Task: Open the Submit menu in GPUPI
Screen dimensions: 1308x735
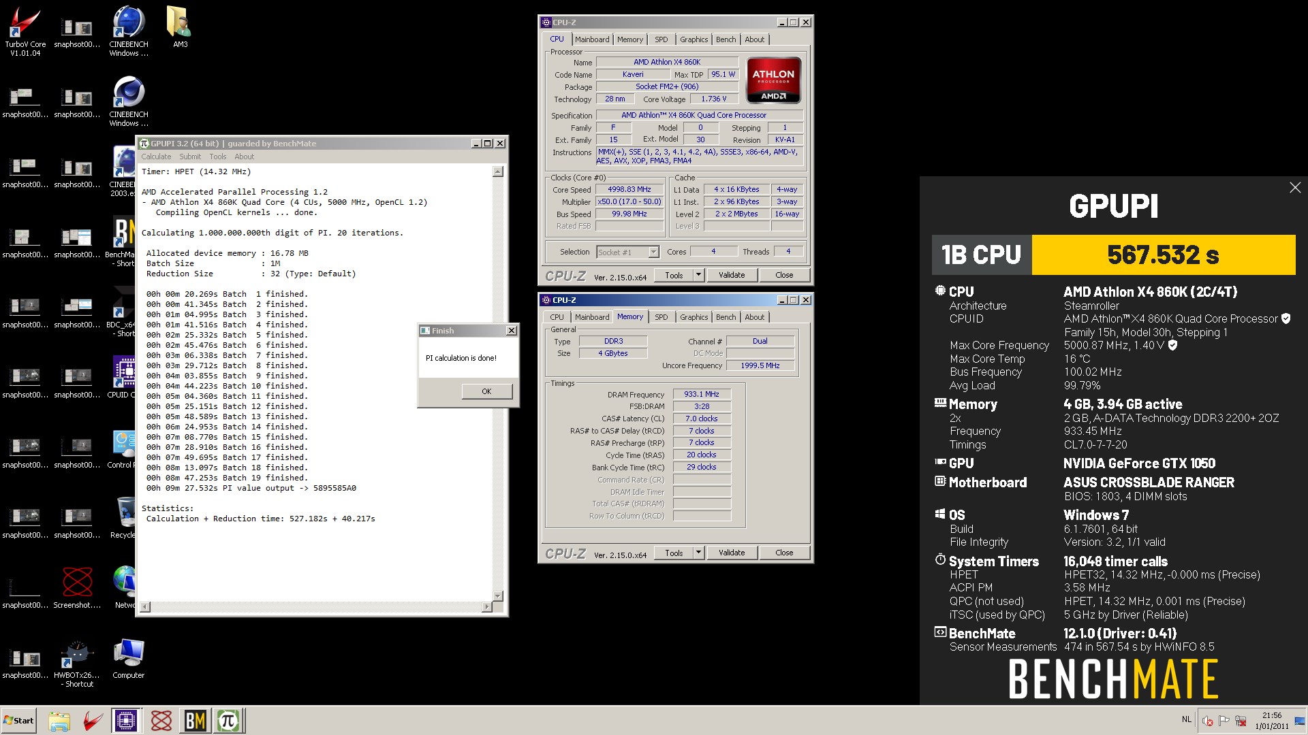Action: click(x=190, y=157)
